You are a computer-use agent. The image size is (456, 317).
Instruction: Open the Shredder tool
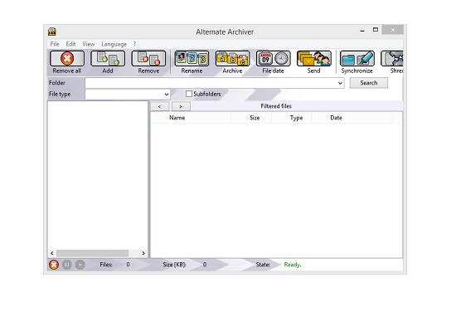392,59
